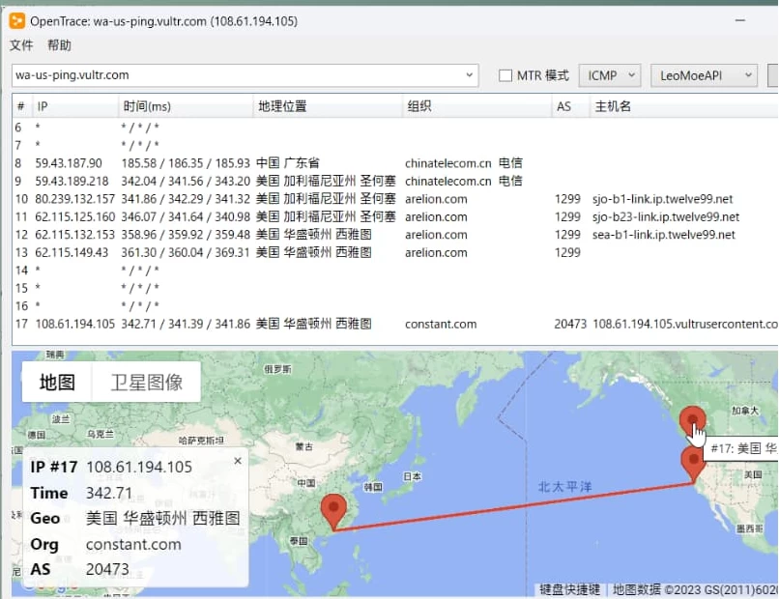Image resolution: width=779 pixels, height=599 pixels.
Task: Enable the MTR 模式 checkbox
Action: coord(505,75)
